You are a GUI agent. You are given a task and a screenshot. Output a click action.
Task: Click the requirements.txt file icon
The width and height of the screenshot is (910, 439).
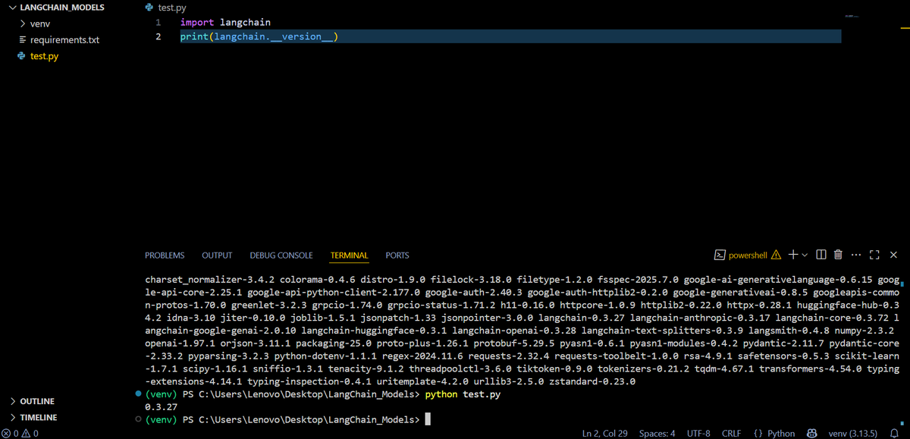point(22,39)
